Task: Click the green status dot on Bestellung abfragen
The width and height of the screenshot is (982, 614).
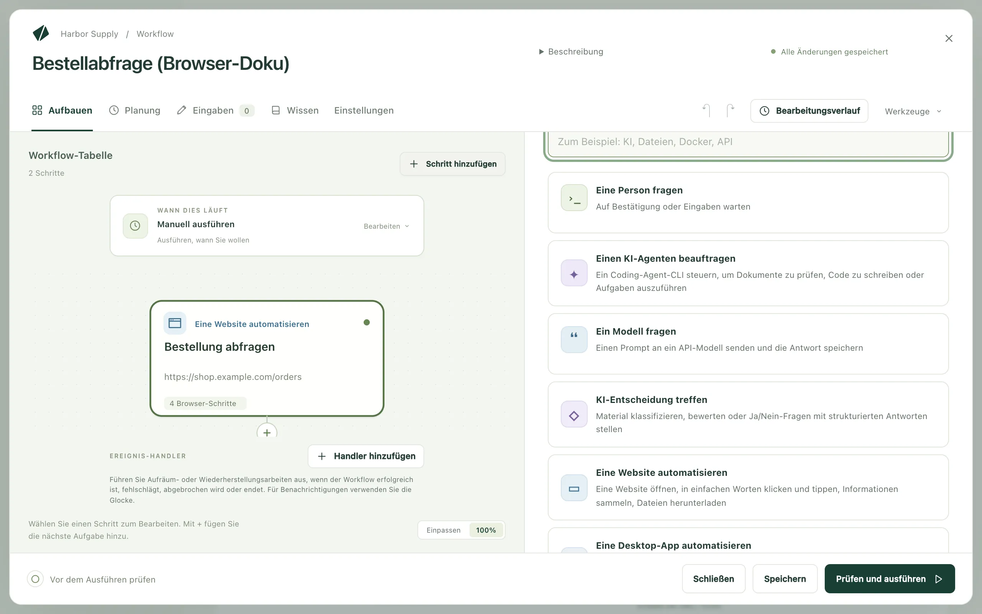Action: pos(366,322)
